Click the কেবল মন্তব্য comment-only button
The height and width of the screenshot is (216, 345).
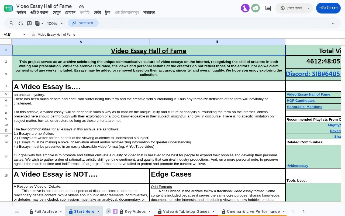[x=83, y=23]
